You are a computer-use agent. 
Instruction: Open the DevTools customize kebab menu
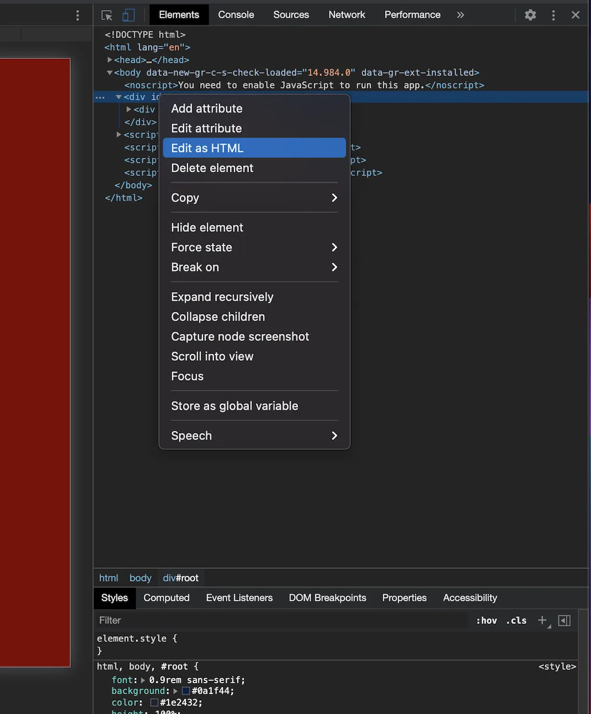[553, 15]
